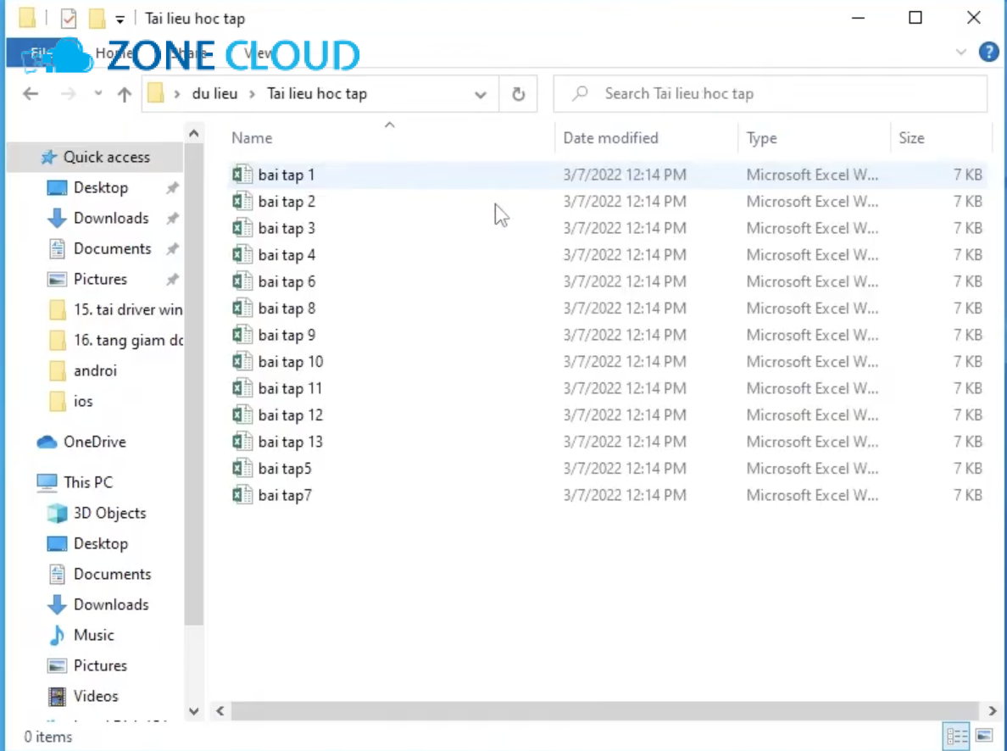Click Tai lieu hoc tap breadcrumb
Viewport: 1007px width, 751px height.
[317, 94]
